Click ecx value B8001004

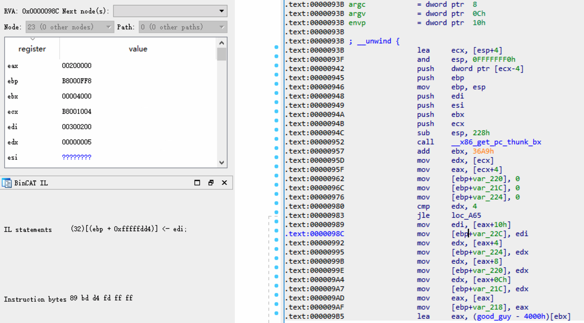76,111
